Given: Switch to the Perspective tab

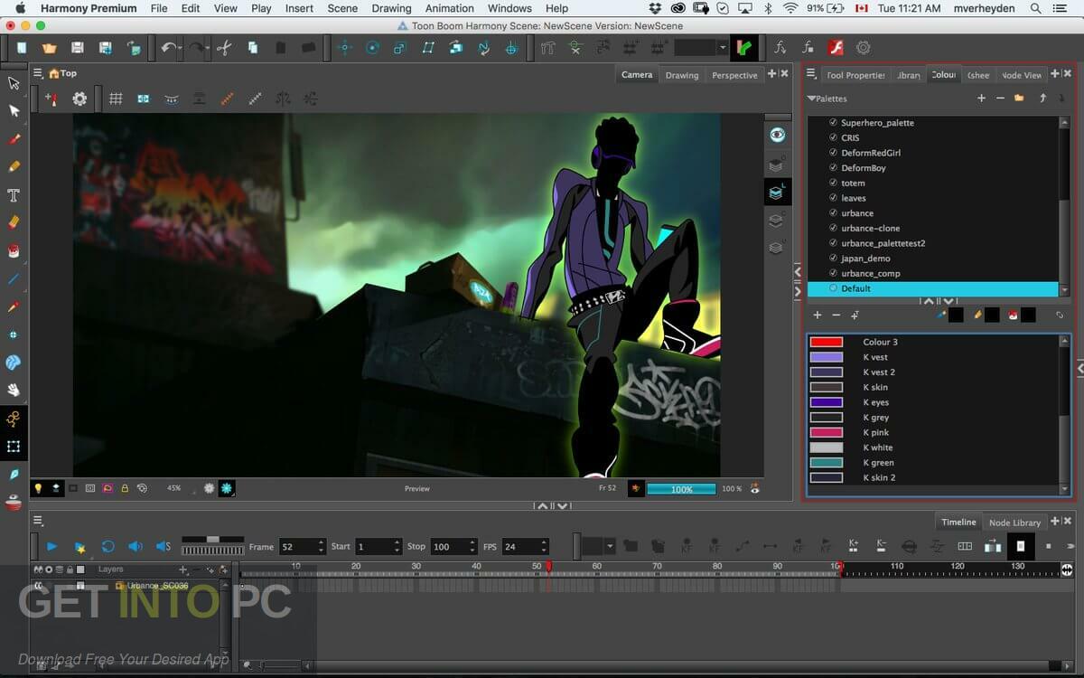Looking at the screenshot, I should (x=734, y=75).
